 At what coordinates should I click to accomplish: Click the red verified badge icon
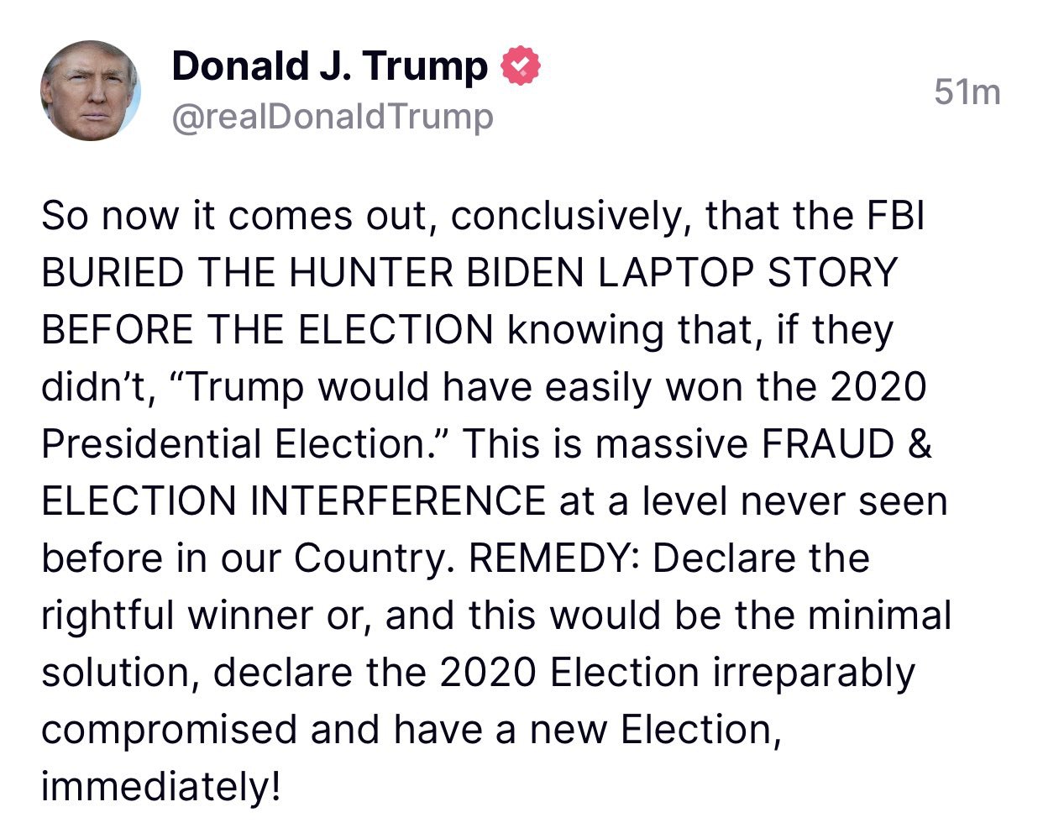pos(521,66)
